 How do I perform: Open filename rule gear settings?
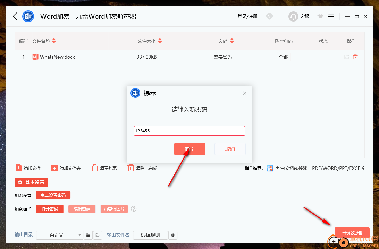click(173, 235)
